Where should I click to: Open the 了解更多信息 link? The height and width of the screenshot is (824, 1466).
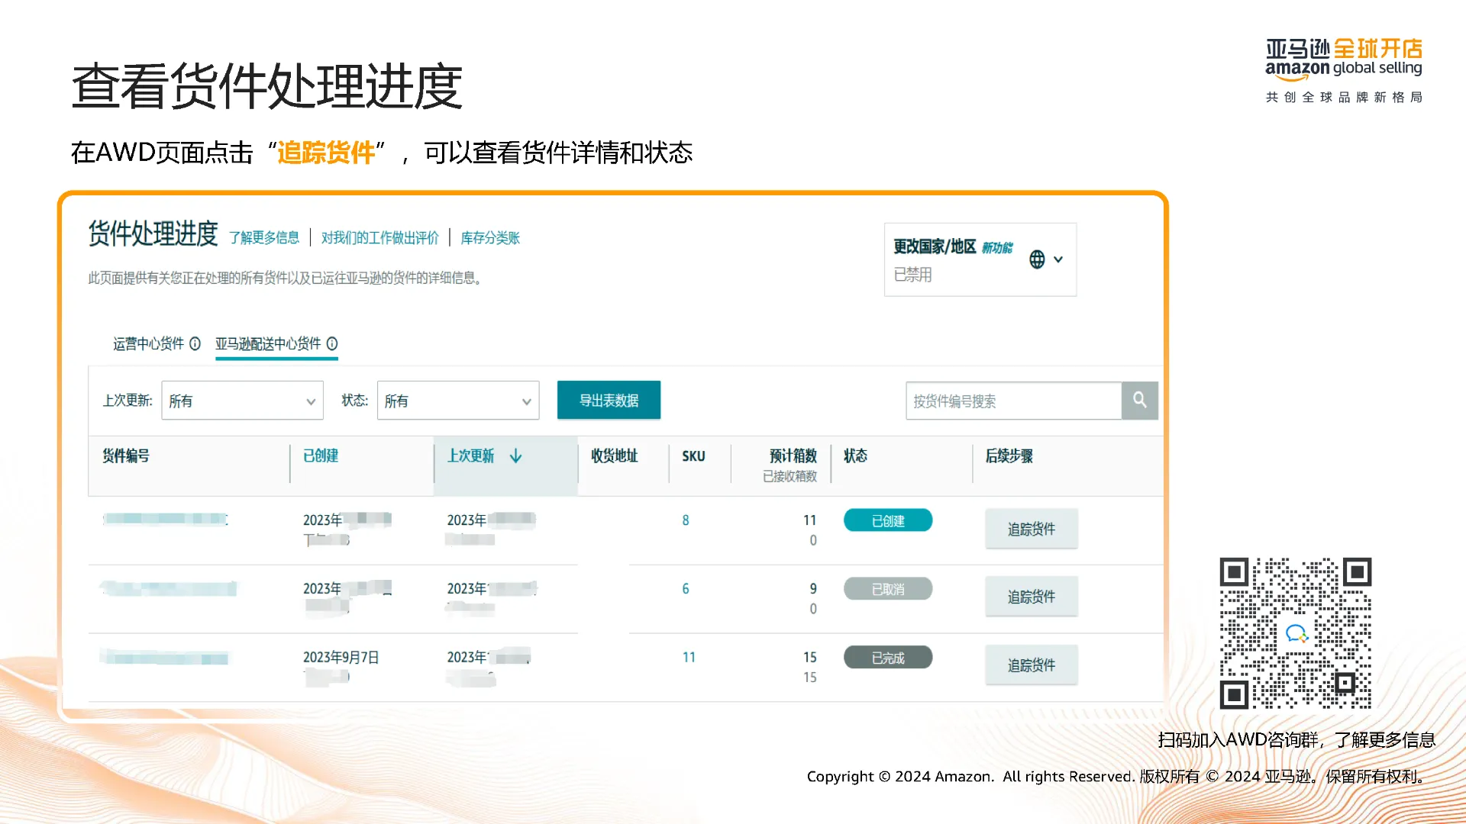[264, 238]
